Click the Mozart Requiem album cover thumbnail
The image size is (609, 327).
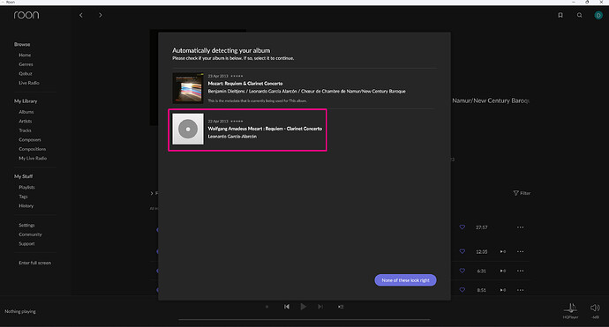(x=188, y=88)
